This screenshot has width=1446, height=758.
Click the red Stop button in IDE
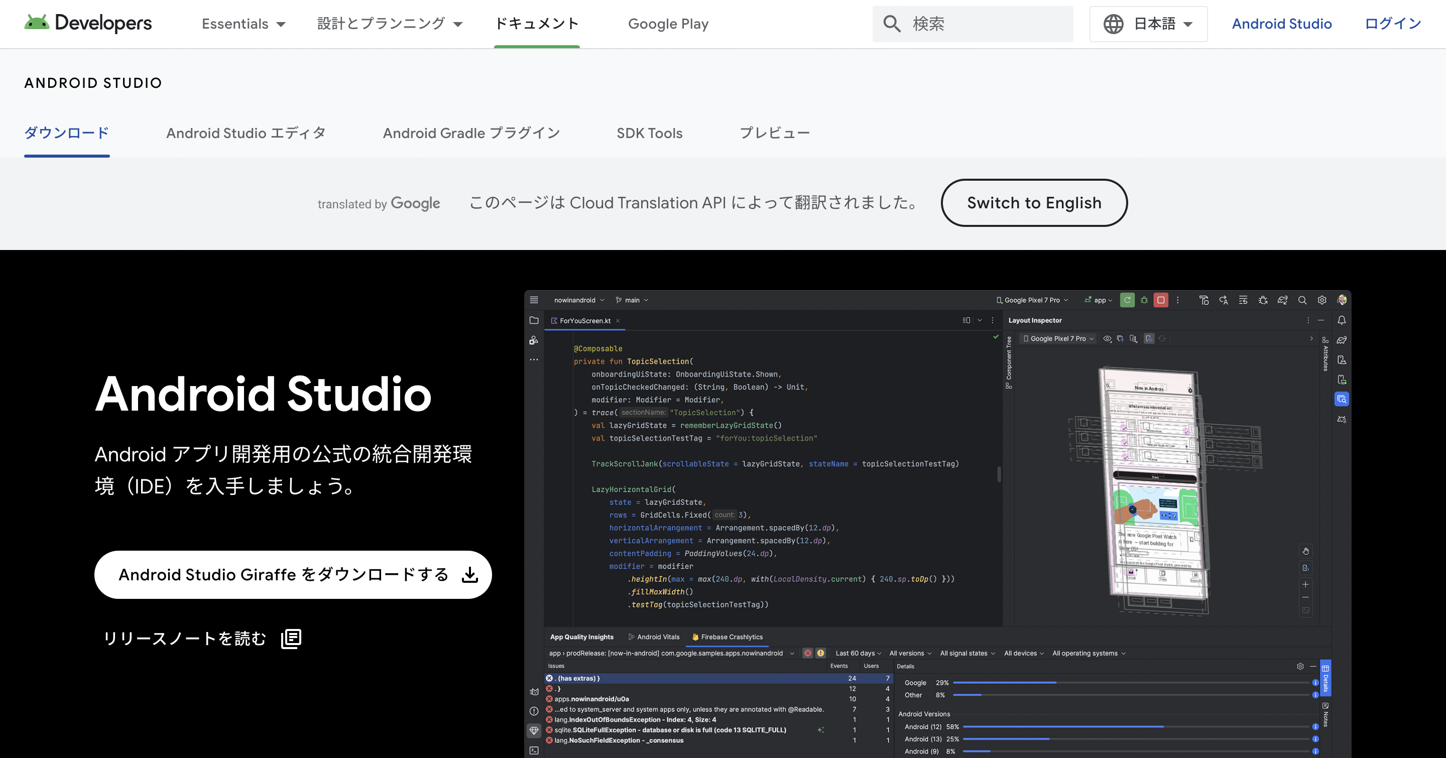pos(1160,300)
